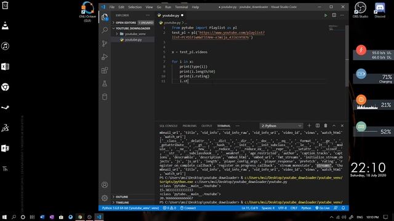Open notifications bell in status bar
This screenshot has width=394, height=221.
coord(344,208)
